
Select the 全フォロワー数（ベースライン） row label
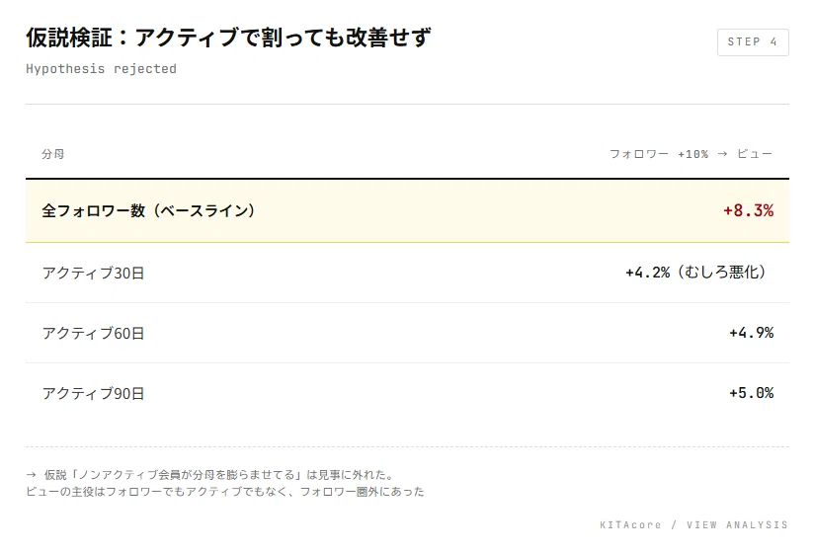[148, 210]
